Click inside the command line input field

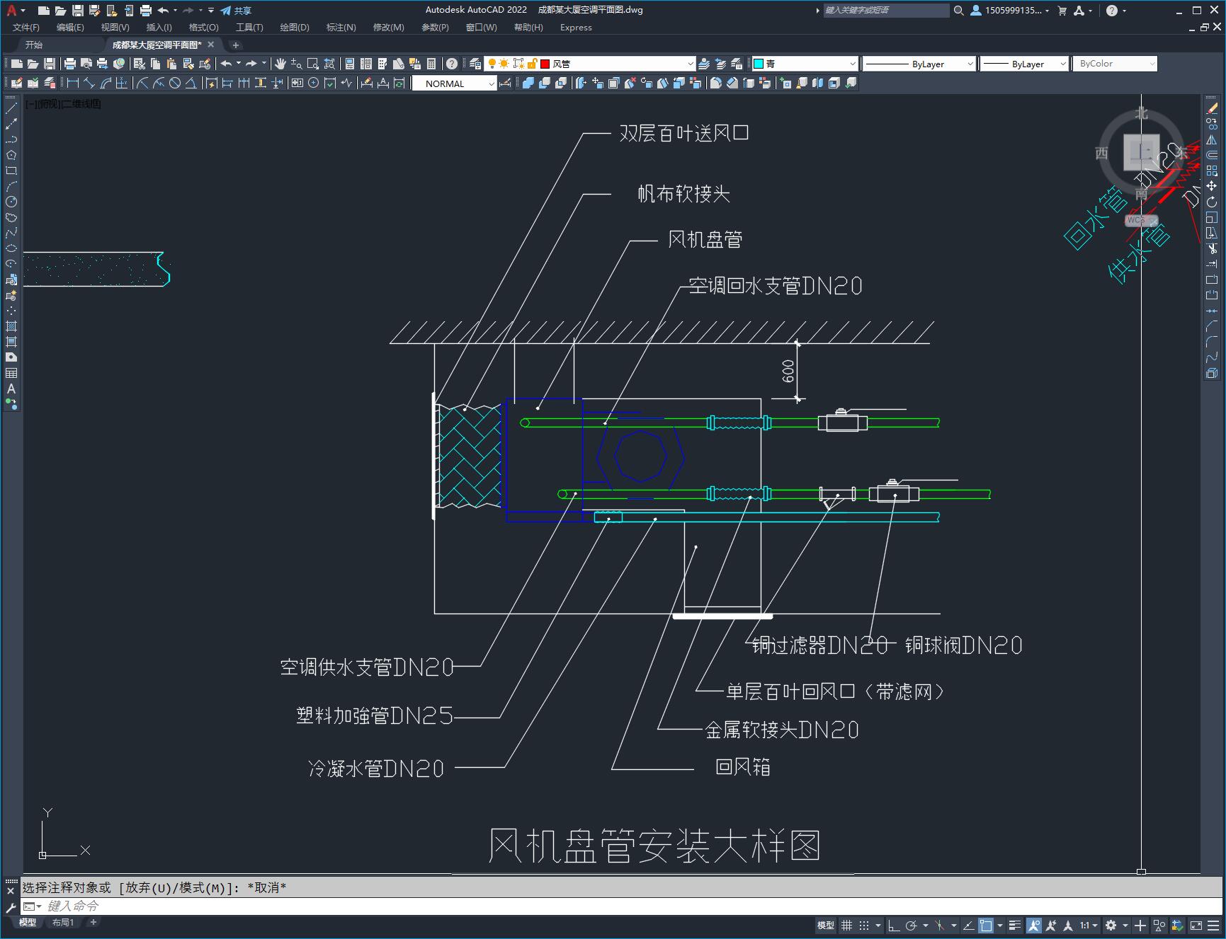click(212, 906)
